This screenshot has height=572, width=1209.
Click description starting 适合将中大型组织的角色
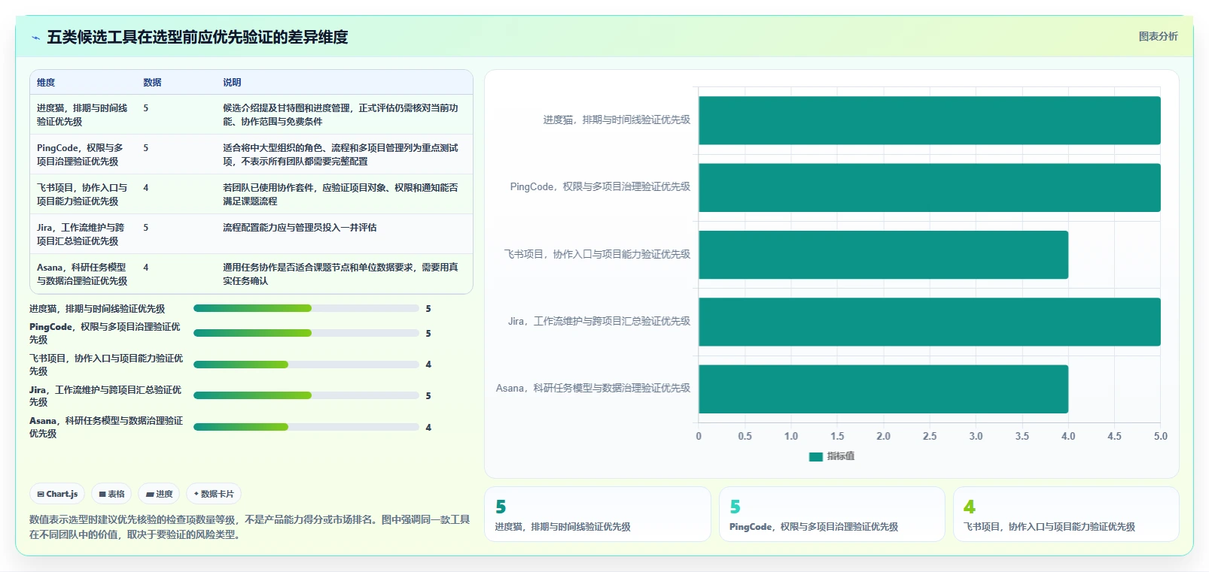point(341,155)
